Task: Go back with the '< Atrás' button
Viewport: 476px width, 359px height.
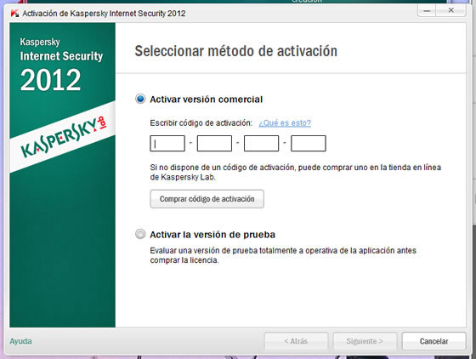Action: pos(297,341)
